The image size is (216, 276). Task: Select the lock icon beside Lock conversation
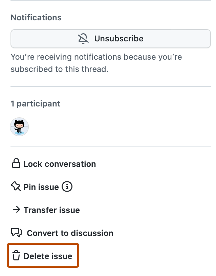tap(15, 164)
